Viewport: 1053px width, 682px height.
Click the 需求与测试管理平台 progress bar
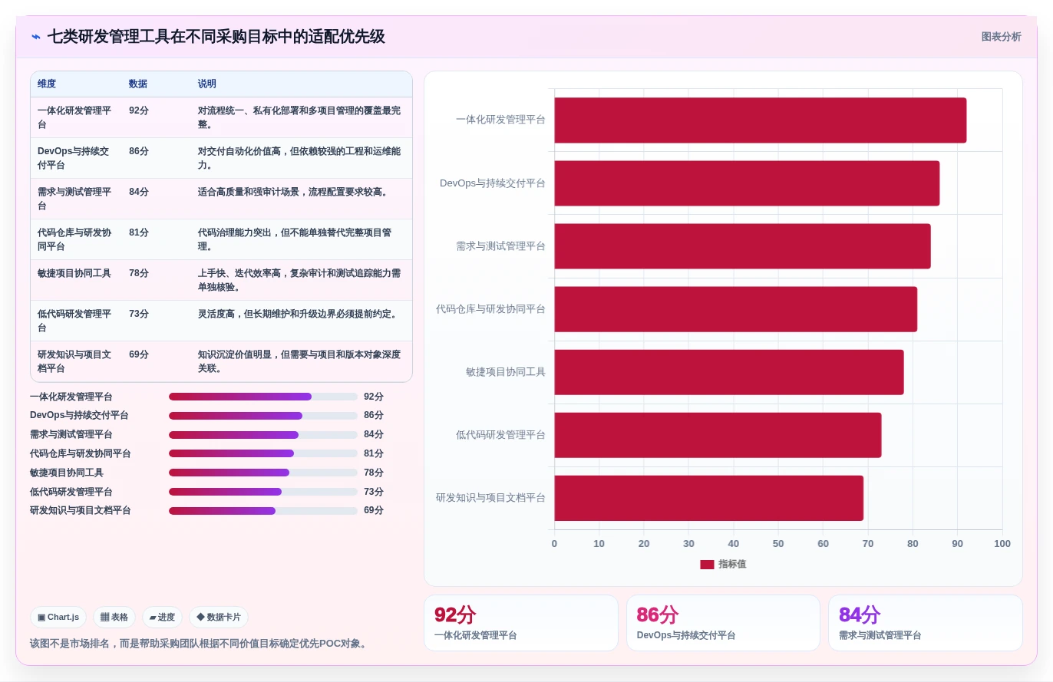[x=263, y=435]
